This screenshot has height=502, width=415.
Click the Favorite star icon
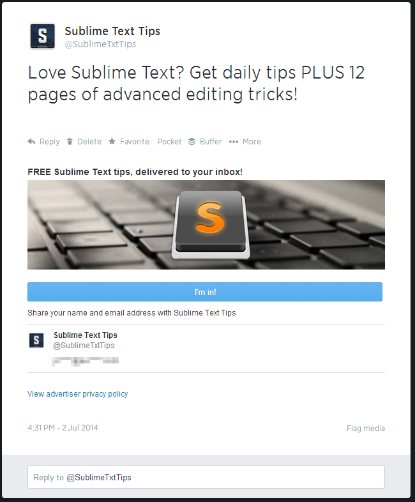coord(112,141)
